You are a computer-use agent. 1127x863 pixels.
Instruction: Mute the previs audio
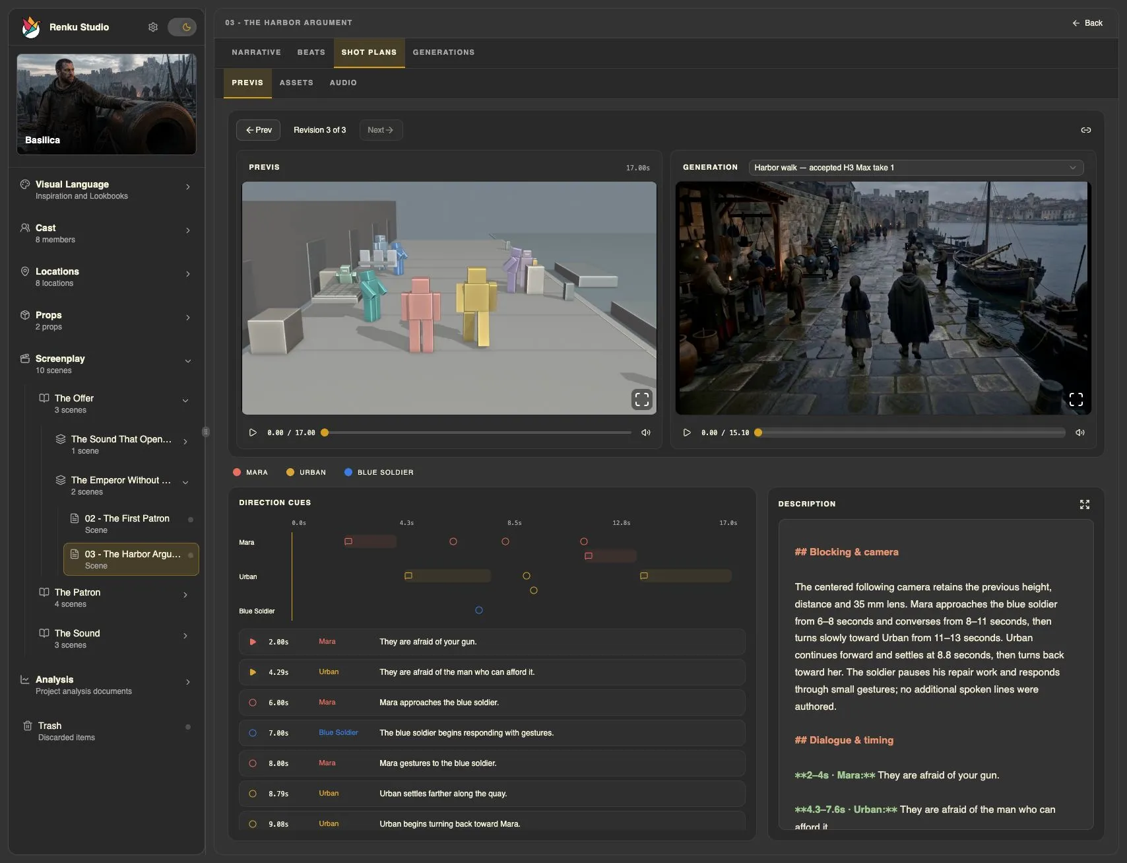click(646, 432)
